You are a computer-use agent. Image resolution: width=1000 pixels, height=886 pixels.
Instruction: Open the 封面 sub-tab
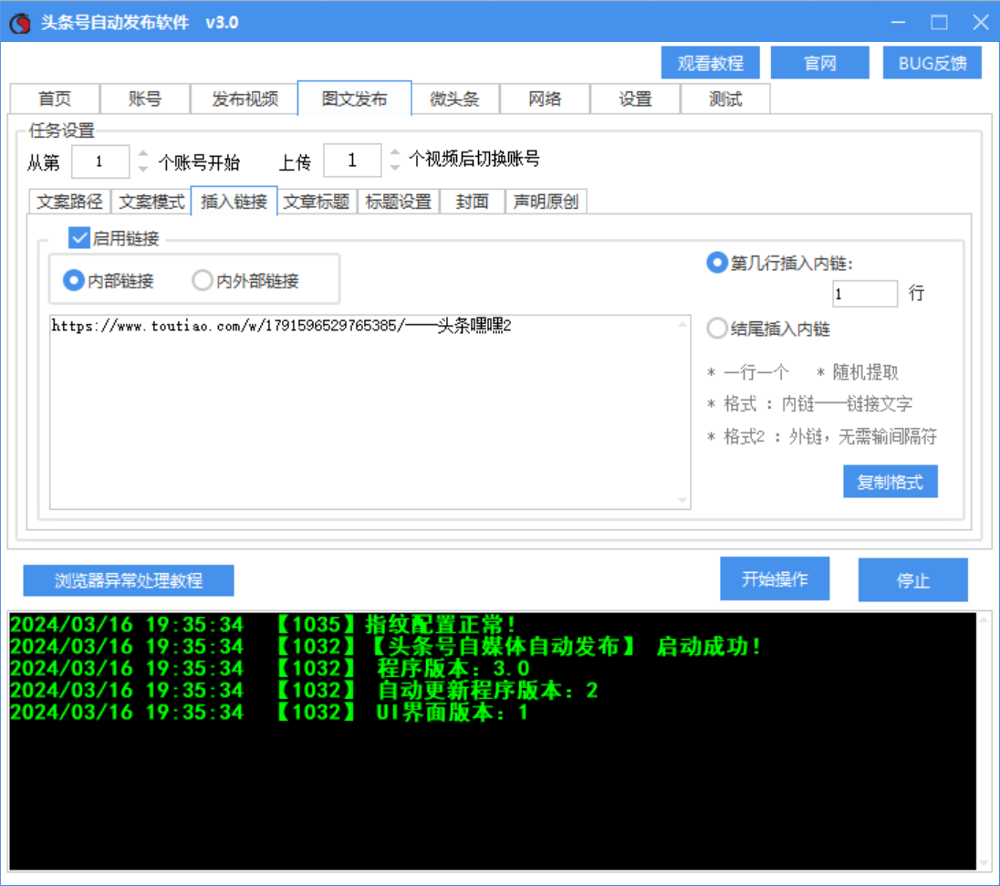click(472, 202)
